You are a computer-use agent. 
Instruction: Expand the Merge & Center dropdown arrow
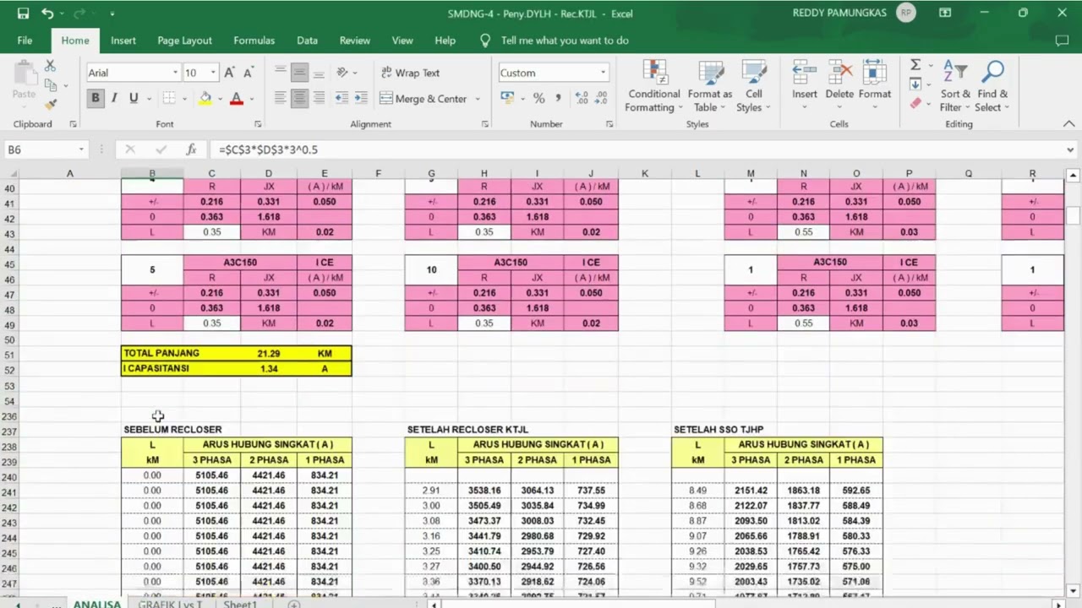point(478,99)
